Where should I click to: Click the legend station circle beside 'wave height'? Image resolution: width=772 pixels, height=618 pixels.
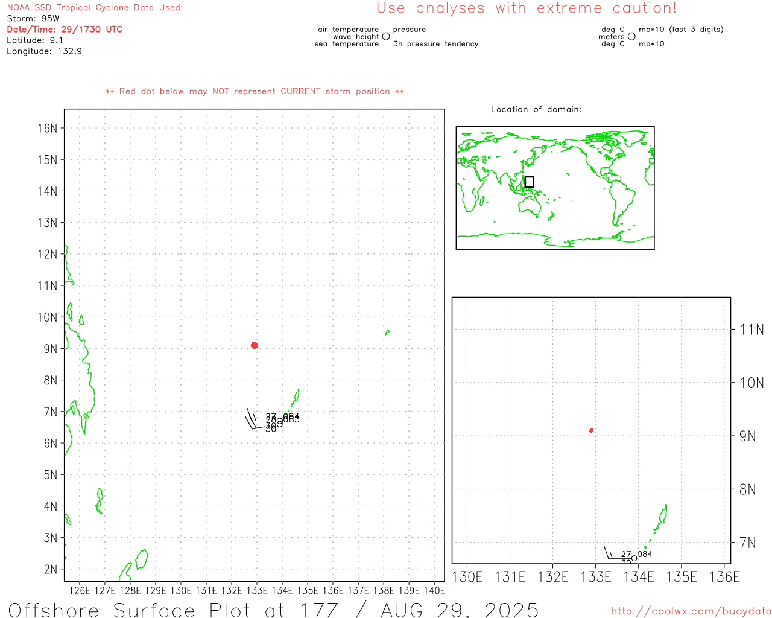tap(386, 36)
